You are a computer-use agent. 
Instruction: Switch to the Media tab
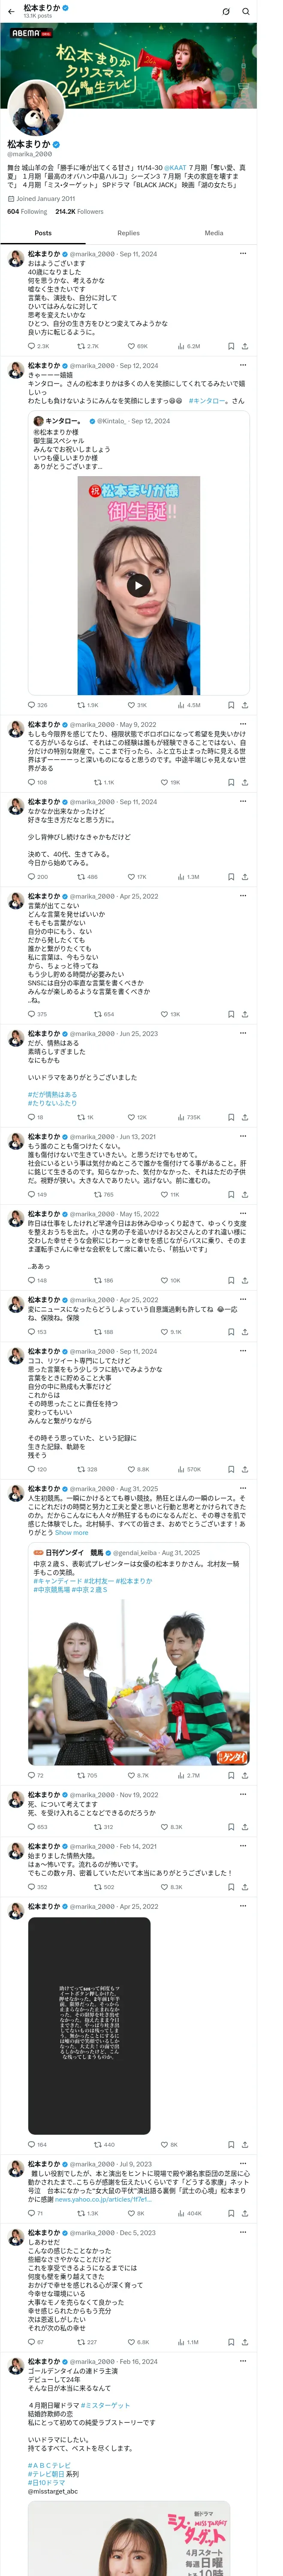[214, 233]
